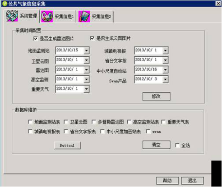The height and width of the screenshot is (187, 222).
Task: Uncheck 是否生成雷达图片 checkbox
Action: (35, 39)
